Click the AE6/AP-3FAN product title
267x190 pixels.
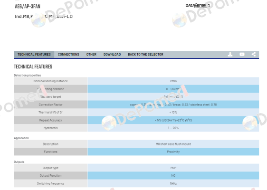tap(28, 7)
